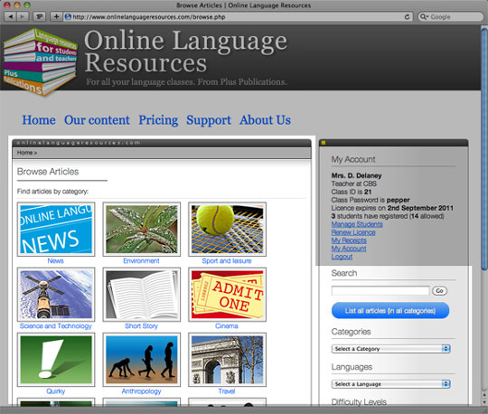Go to the Pricing menu item
This screenshot has width=488, height=414.
click(158, 120)
